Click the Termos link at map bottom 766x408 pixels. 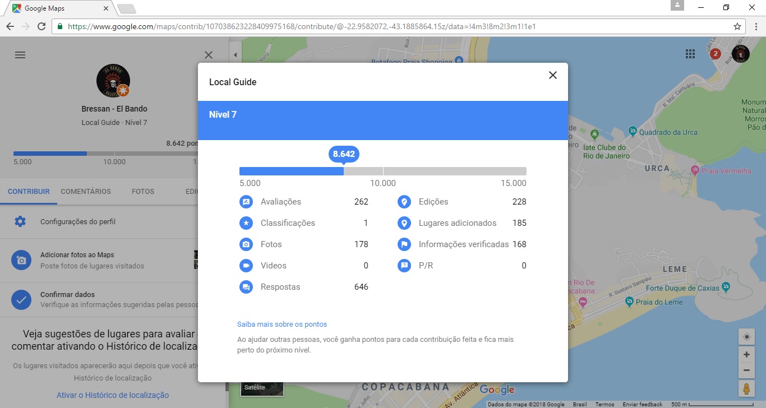point(605,405)
